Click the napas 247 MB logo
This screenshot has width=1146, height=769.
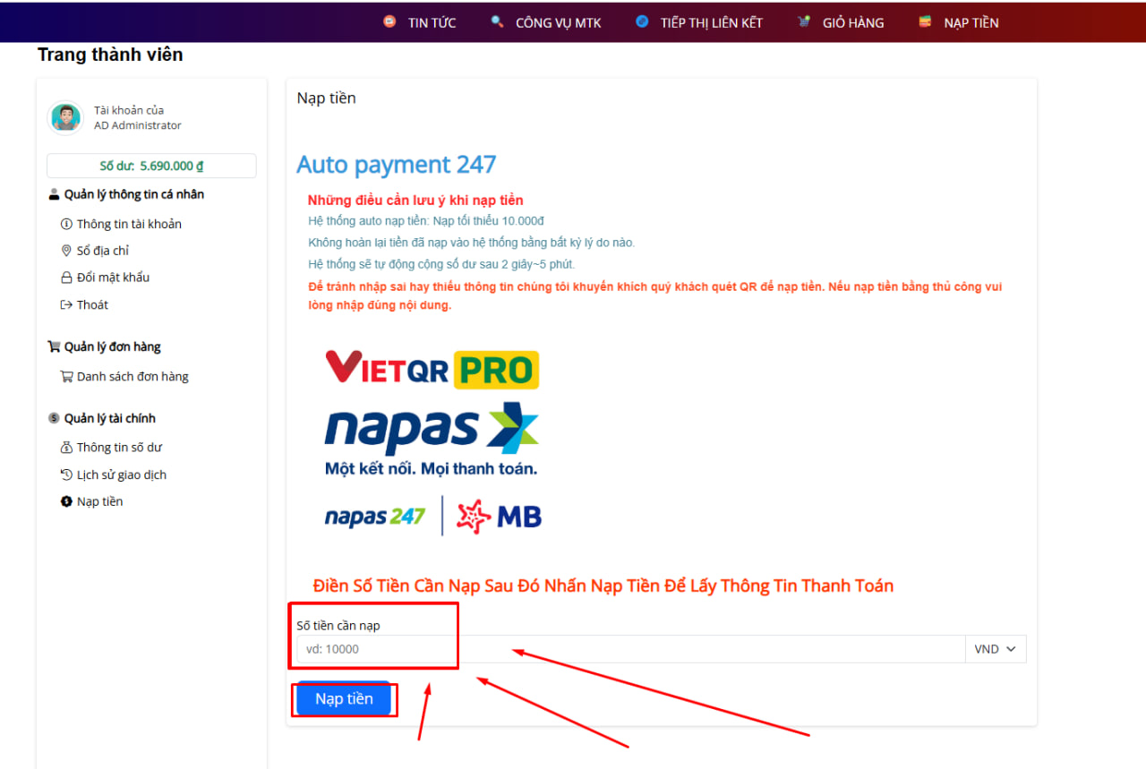[433, 516]
